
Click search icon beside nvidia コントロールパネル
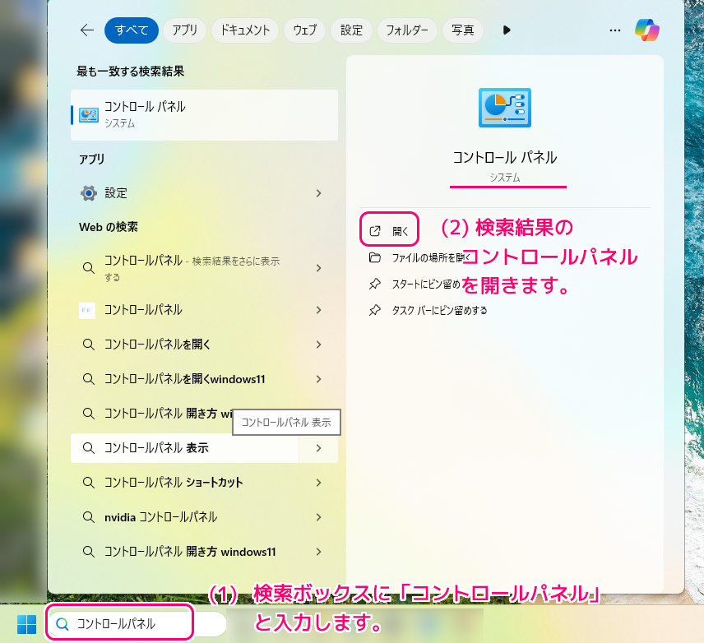click(x=89, y=517)
